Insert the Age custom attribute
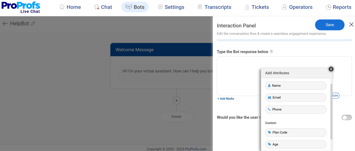The image size is (355, 151). point(296,144)
